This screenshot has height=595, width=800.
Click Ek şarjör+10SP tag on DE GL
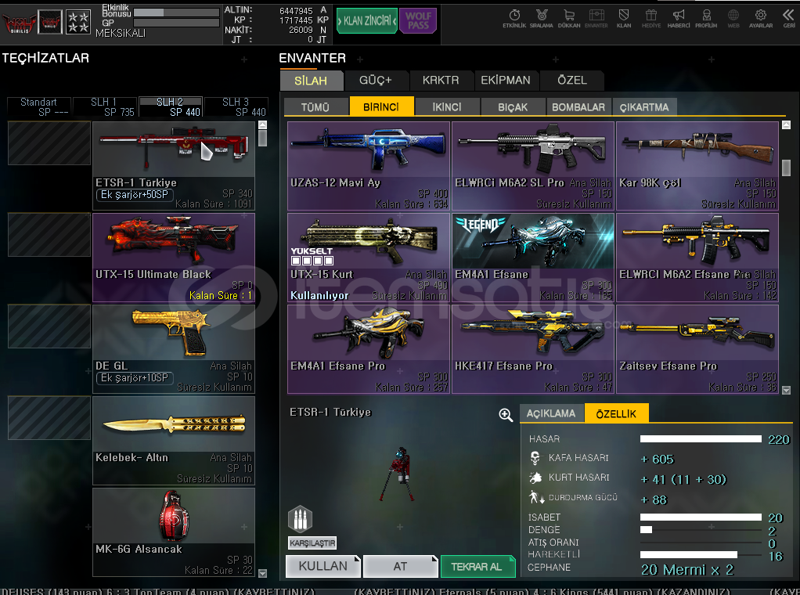tap(135, 378)
